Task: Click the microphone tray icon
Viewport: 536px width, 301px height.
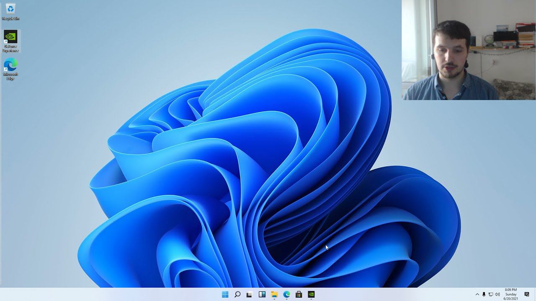Action: click(x=484, y=294)
